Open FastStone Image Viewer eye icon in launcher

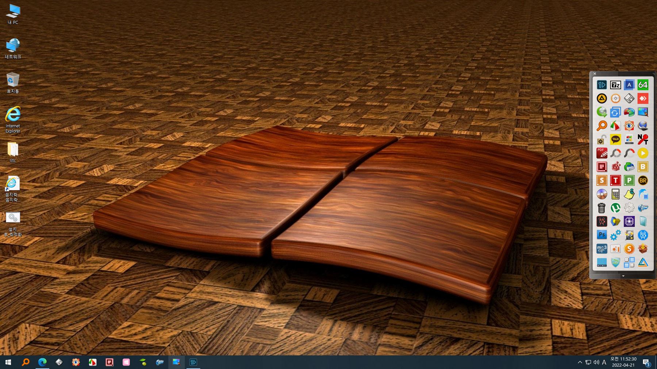[x=629, y=126]
